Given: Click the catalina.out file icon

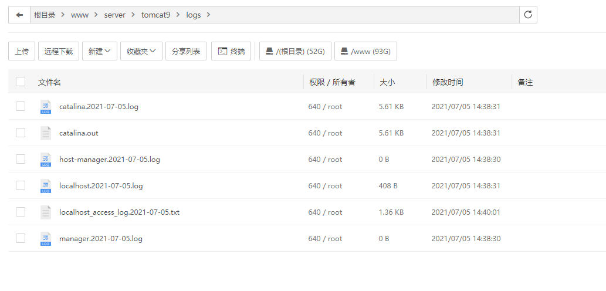Looking at the screenshot, I should 46,133.
